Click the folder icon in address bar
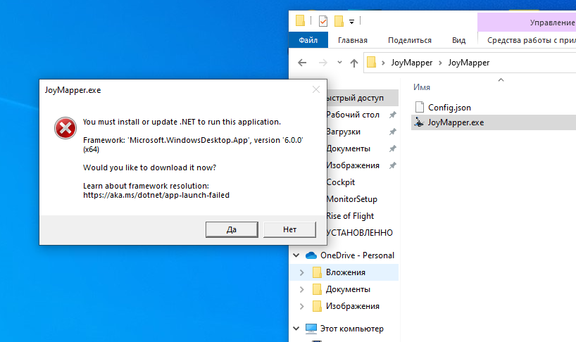 (371, 63)
